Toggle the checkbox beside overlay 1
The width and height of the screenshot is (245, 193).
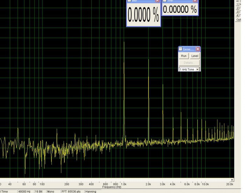point(240,5)
